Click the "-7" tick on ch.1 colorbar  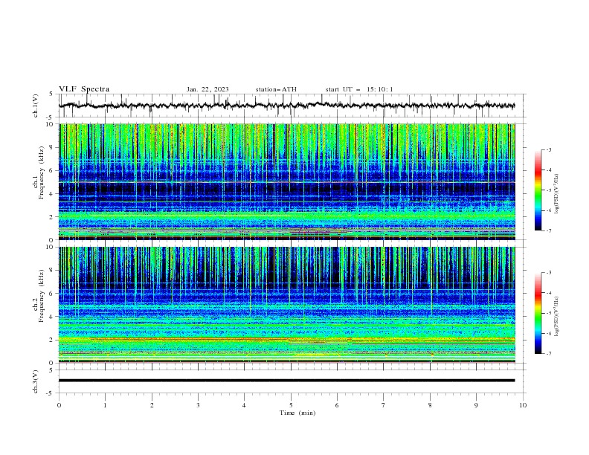coord(548,230)
